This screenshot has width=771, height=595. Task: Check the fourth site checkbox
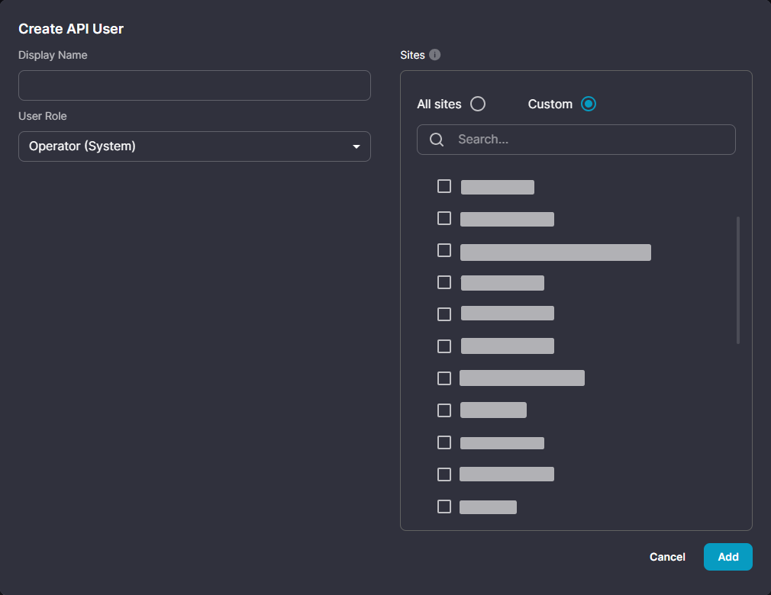(444, 282)
